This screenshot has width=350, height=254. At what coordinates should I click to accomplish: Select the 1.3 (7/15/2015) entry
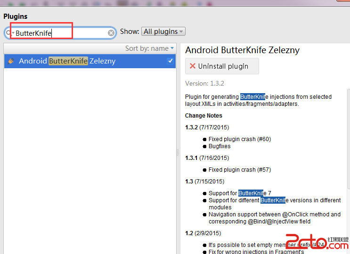(x=205, y=182)
